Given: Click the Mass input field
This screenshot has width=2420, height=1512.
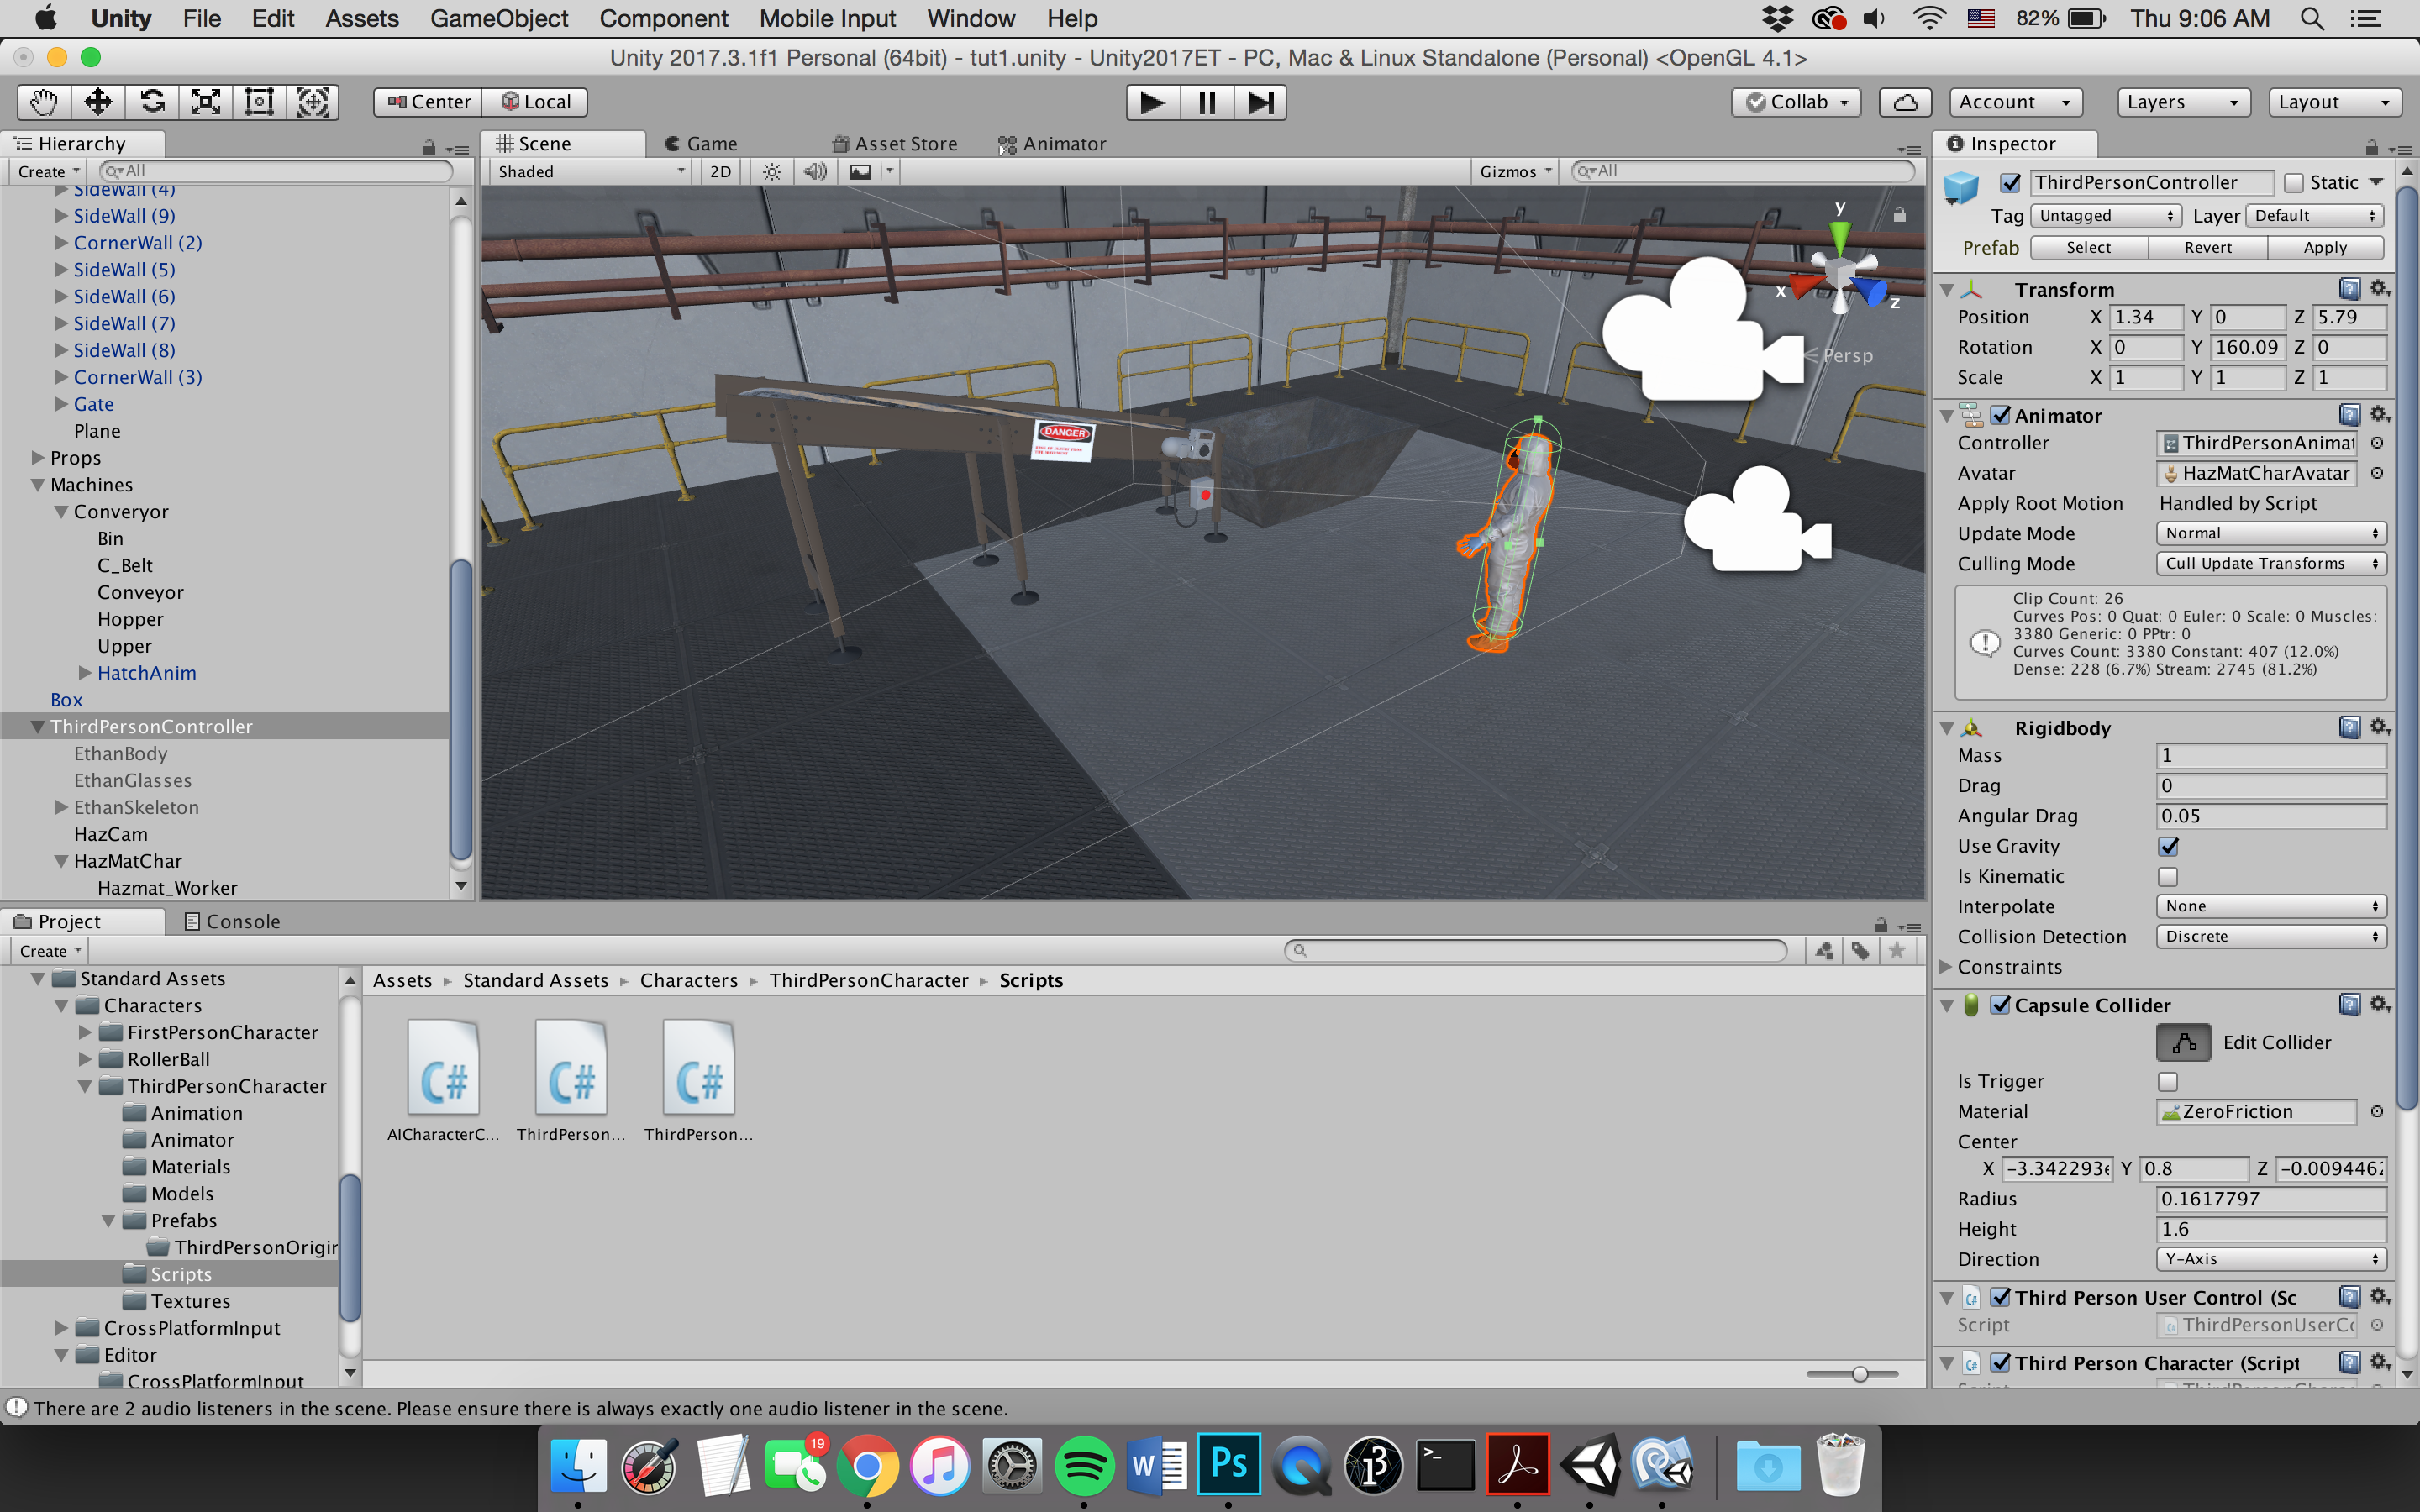Looking at the screenshot, I should pyautogui.click(x=2271, y=756).
